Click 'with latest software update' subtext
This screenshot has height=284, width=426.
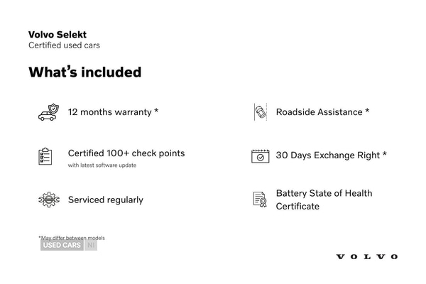102,165
